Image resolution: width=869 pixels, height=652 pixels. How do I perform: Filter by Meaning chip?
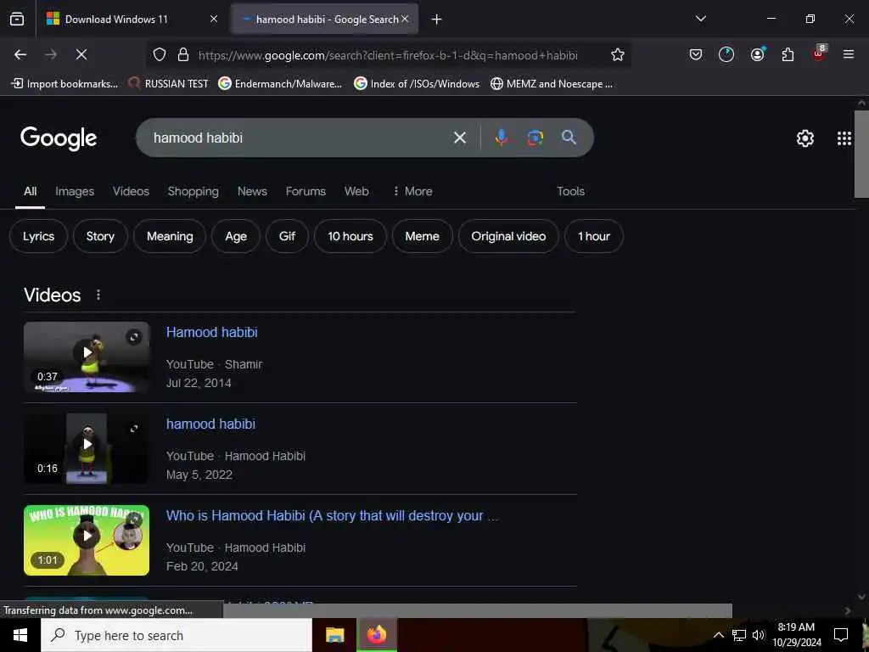point(170,236)
